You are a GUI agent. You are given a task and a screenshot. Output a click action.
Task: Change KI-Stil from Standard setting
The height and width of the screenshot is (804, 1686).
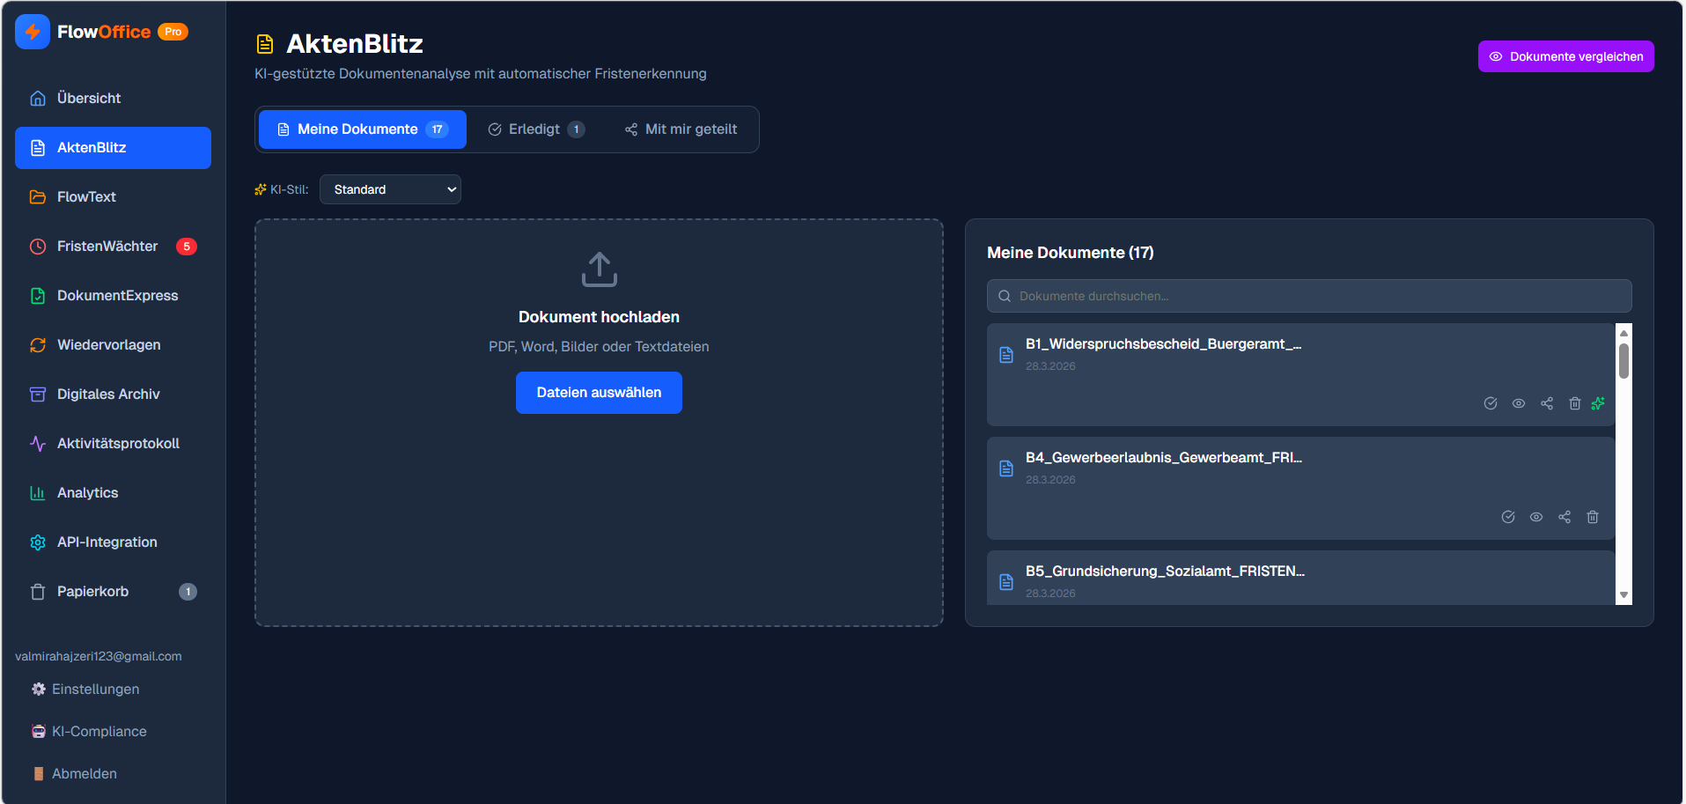click(390, 188)
